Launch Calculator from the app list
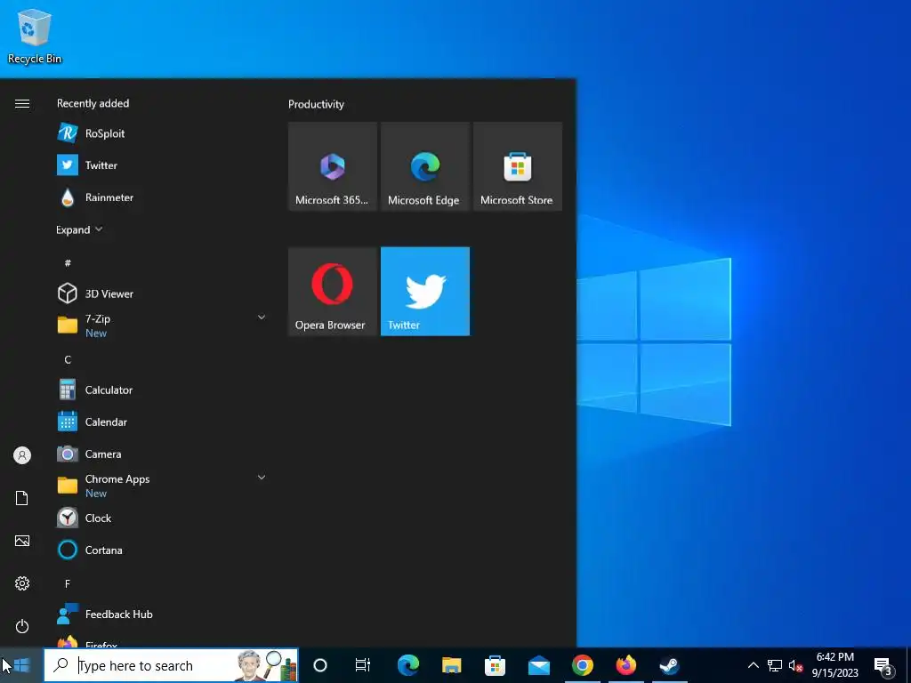This screenshot has height=683, width=911. pos(160,390)
